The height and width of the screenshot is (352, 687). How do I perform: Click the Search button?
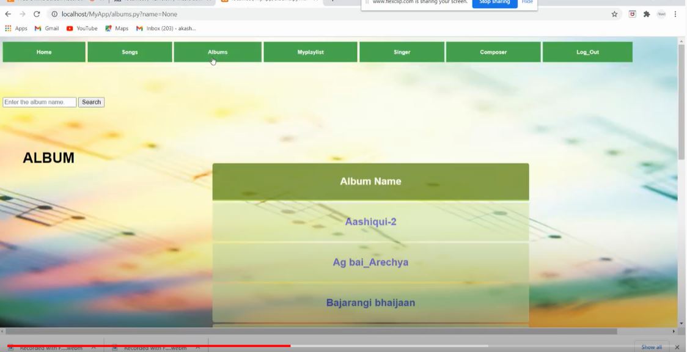click(x=90, y=101)
